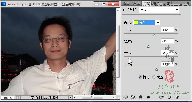
Task: Minimize the source01.psd document window
Action: 97,4
